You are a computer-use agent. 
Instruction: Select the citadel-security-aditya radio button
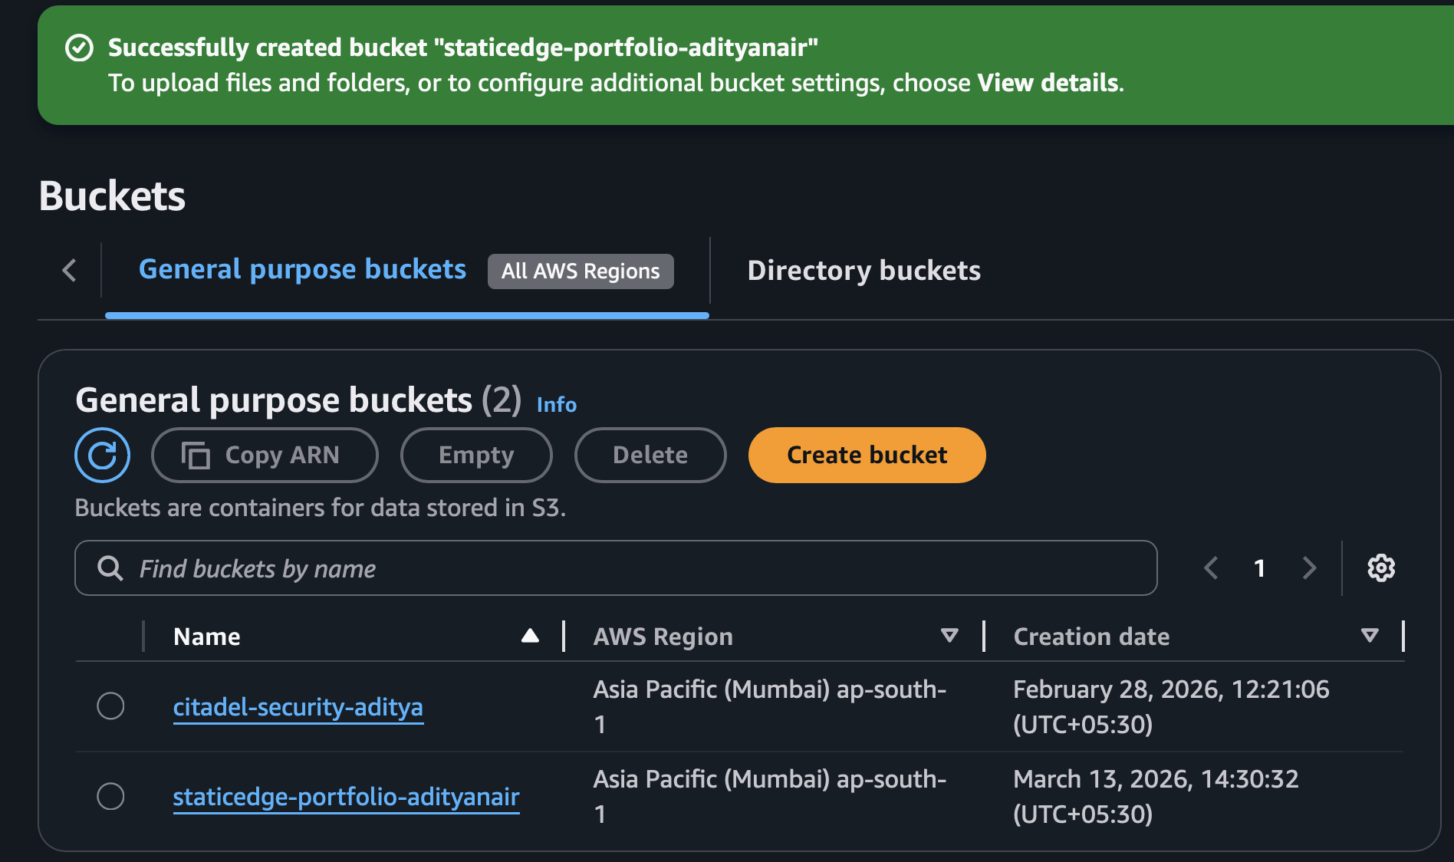tap(110, 706)
